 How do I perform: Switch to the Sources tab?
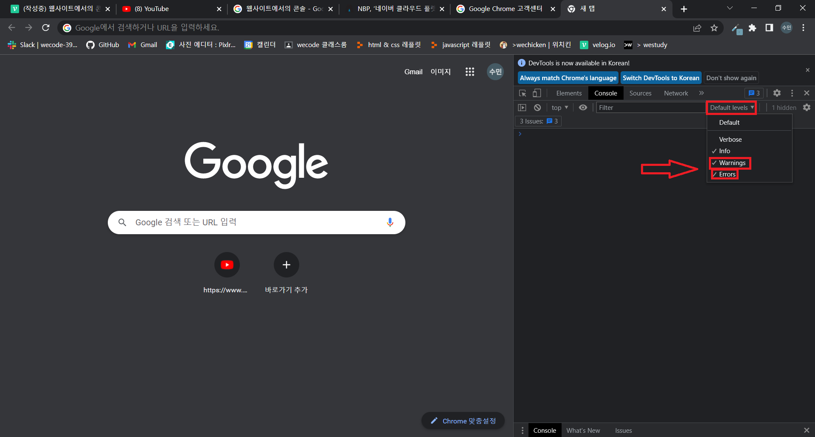click(640, 93)
